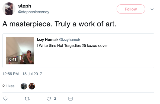Image resolution: width=160 pixels, height=104 pixels.
Task: Click the 0:41 video duration badge
Action: point(13,59)
